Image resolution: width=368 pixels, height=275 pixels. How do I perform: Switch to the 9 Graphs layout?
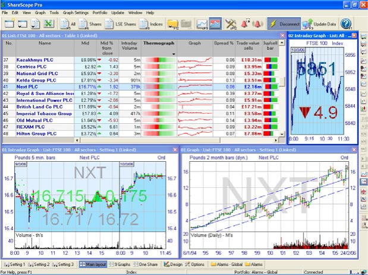click(x=119, y=264)
